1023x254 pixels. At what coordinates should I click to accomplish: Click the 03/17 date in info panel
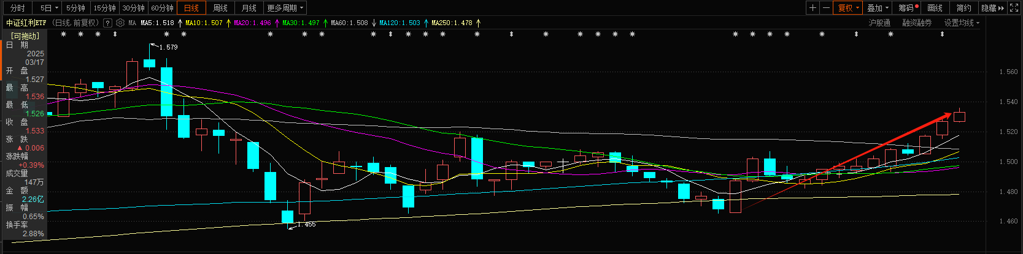tap(34, 62)
